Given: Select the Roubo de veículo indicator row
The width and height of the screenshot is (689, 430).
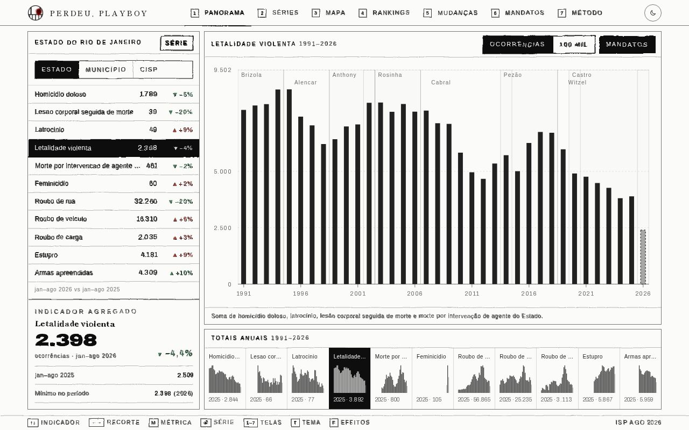Looking at the screenshot, I should tap(114, 219).
